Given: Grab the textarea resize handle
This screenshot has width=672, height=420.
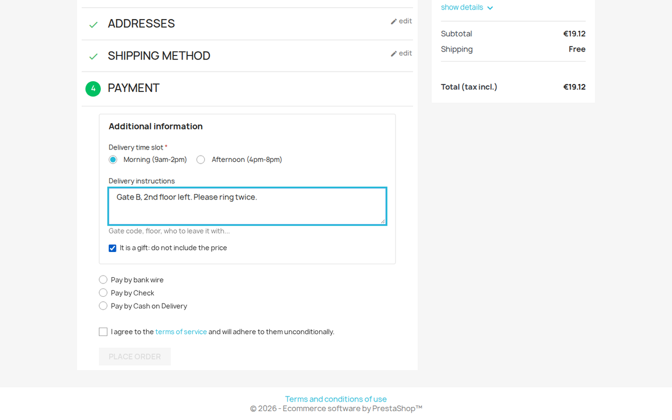Looking at the screenshot, I should point(383,221).
